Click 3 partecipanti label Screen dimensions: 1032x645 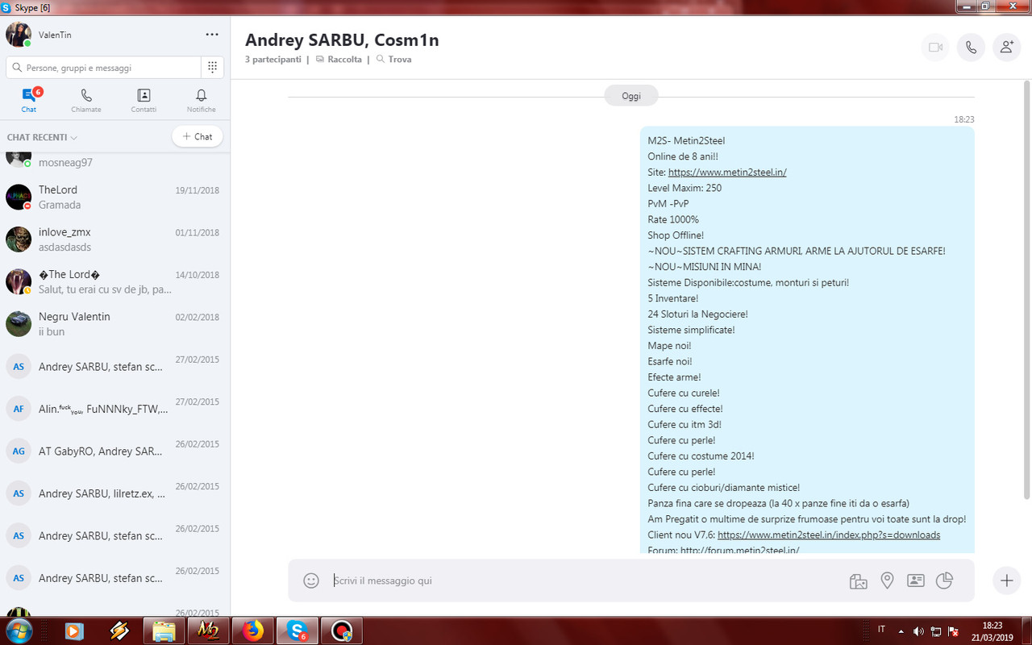[x=273, y=60]
